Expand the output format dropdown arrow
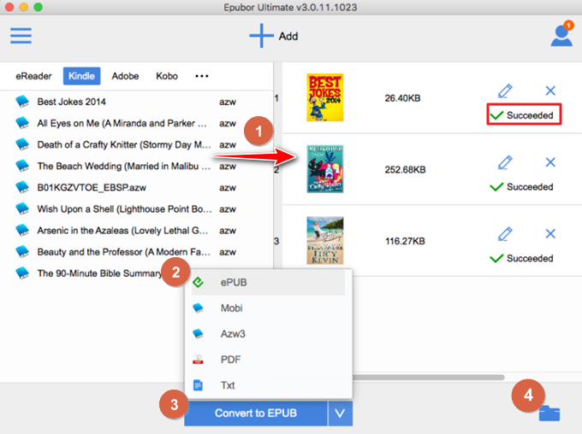 coord(340,413)
